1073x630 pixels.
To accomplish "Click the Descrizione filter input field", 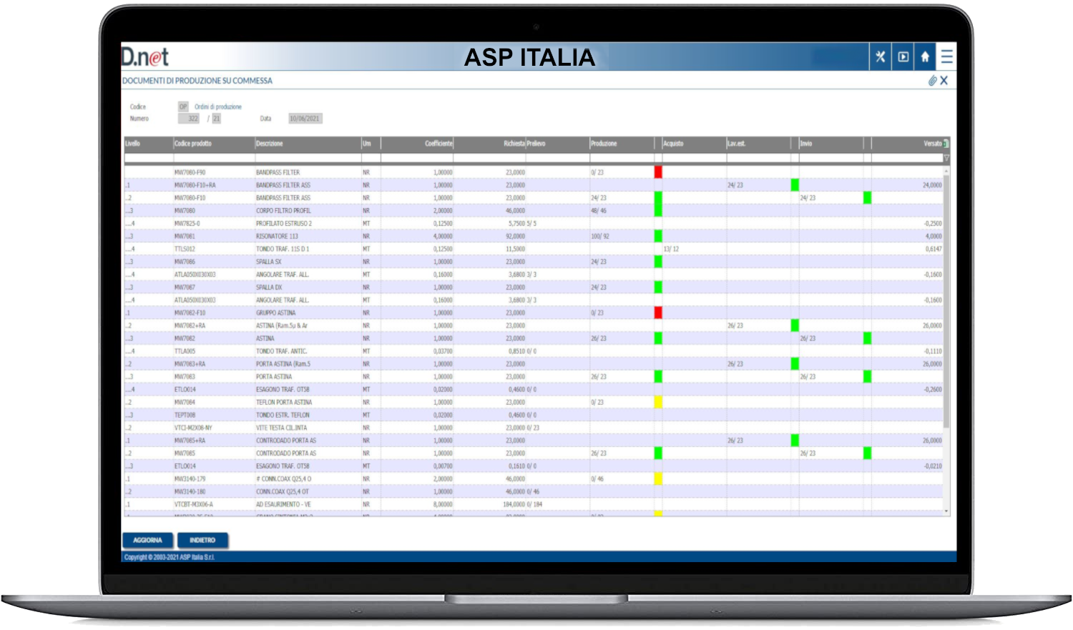I will (308, 158).
